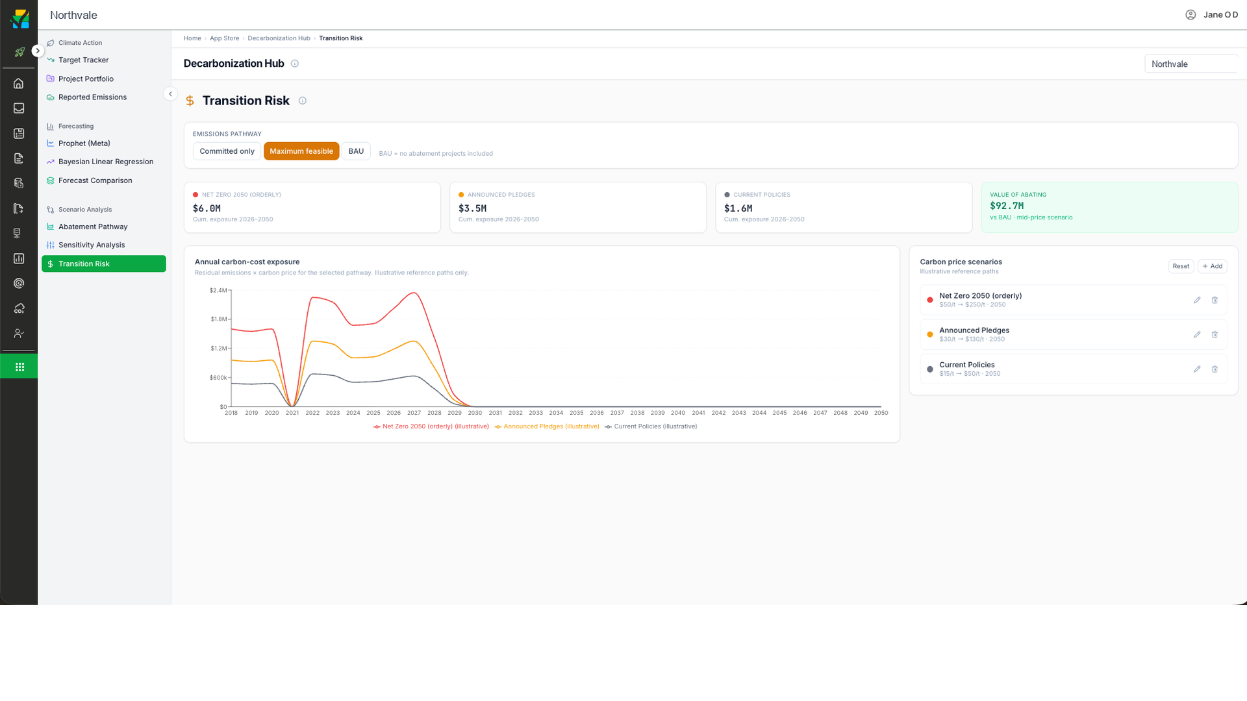This screenshot has width=1247, height=701.
Task: Select Maximum feasible emissions pathway
Action: [301, 151]
